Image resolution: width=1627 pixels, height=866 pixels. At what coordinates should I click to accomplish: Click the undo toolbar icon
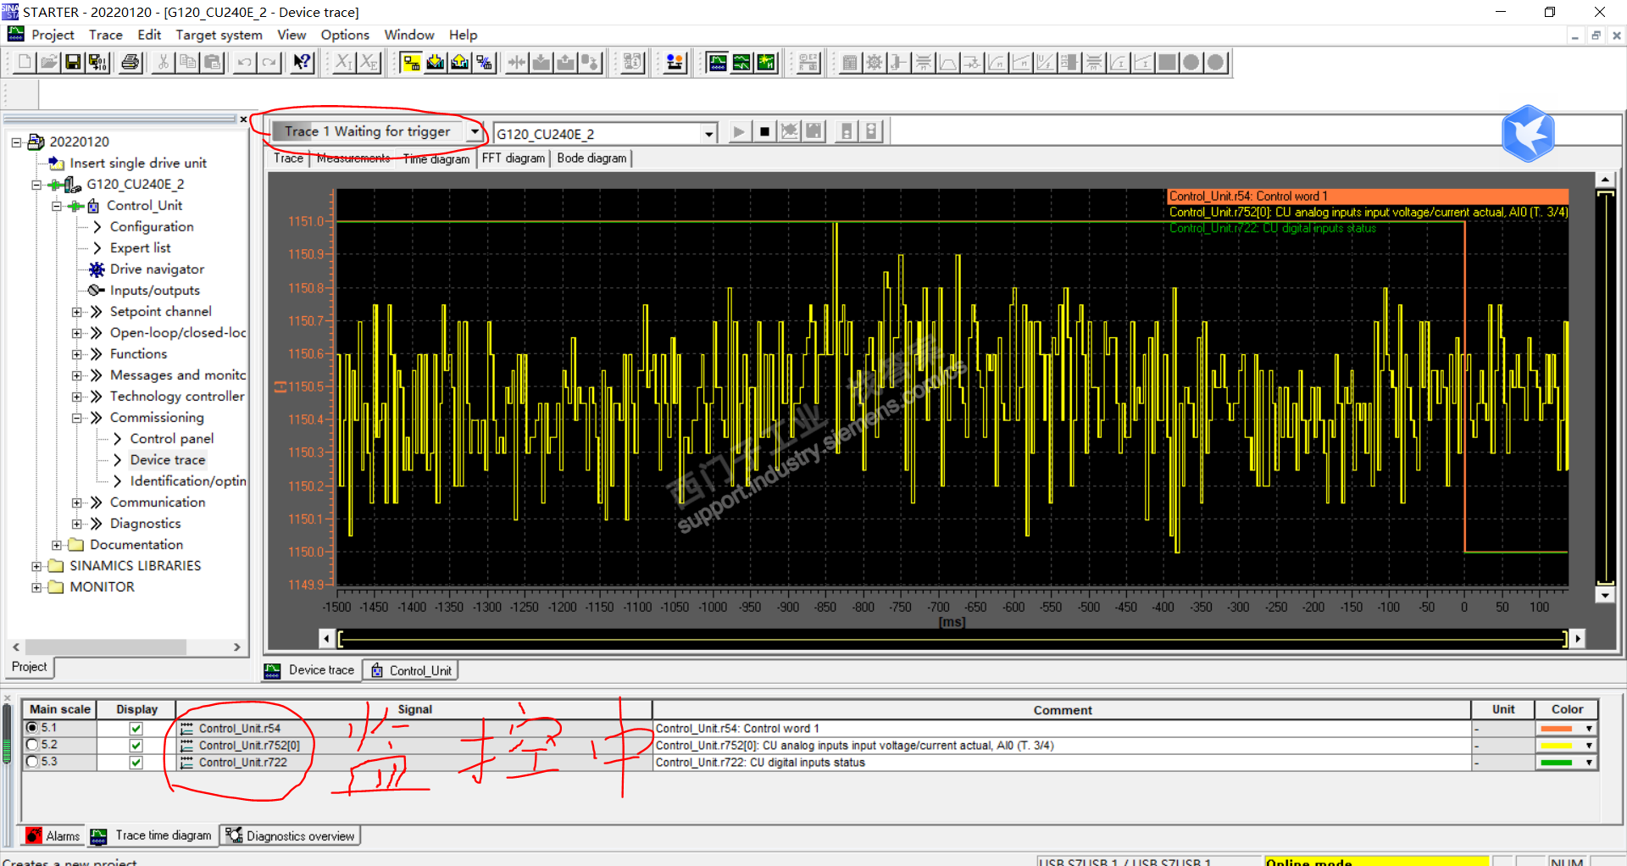pos(245,62)
